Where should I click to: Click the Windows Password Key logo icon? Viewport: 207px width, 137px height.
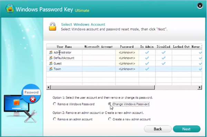pos(10,9)
